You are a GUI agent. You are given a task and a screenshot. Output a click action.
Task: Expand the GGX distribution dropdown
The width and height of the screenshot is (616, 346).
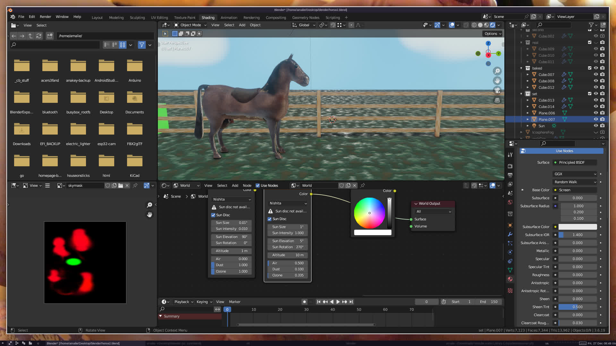click(575, 174)
